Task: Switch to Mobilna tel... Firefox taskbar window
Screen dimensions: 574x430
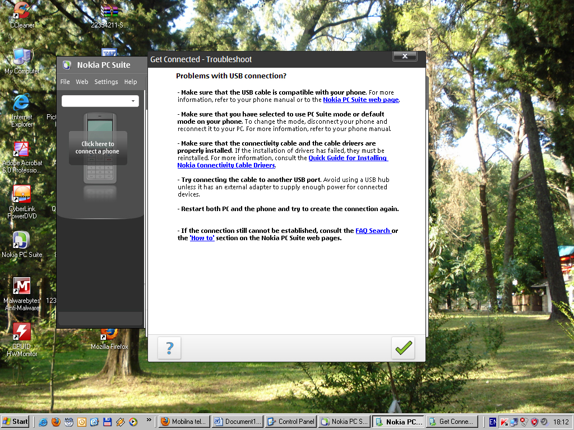Action: pos(185,422)
